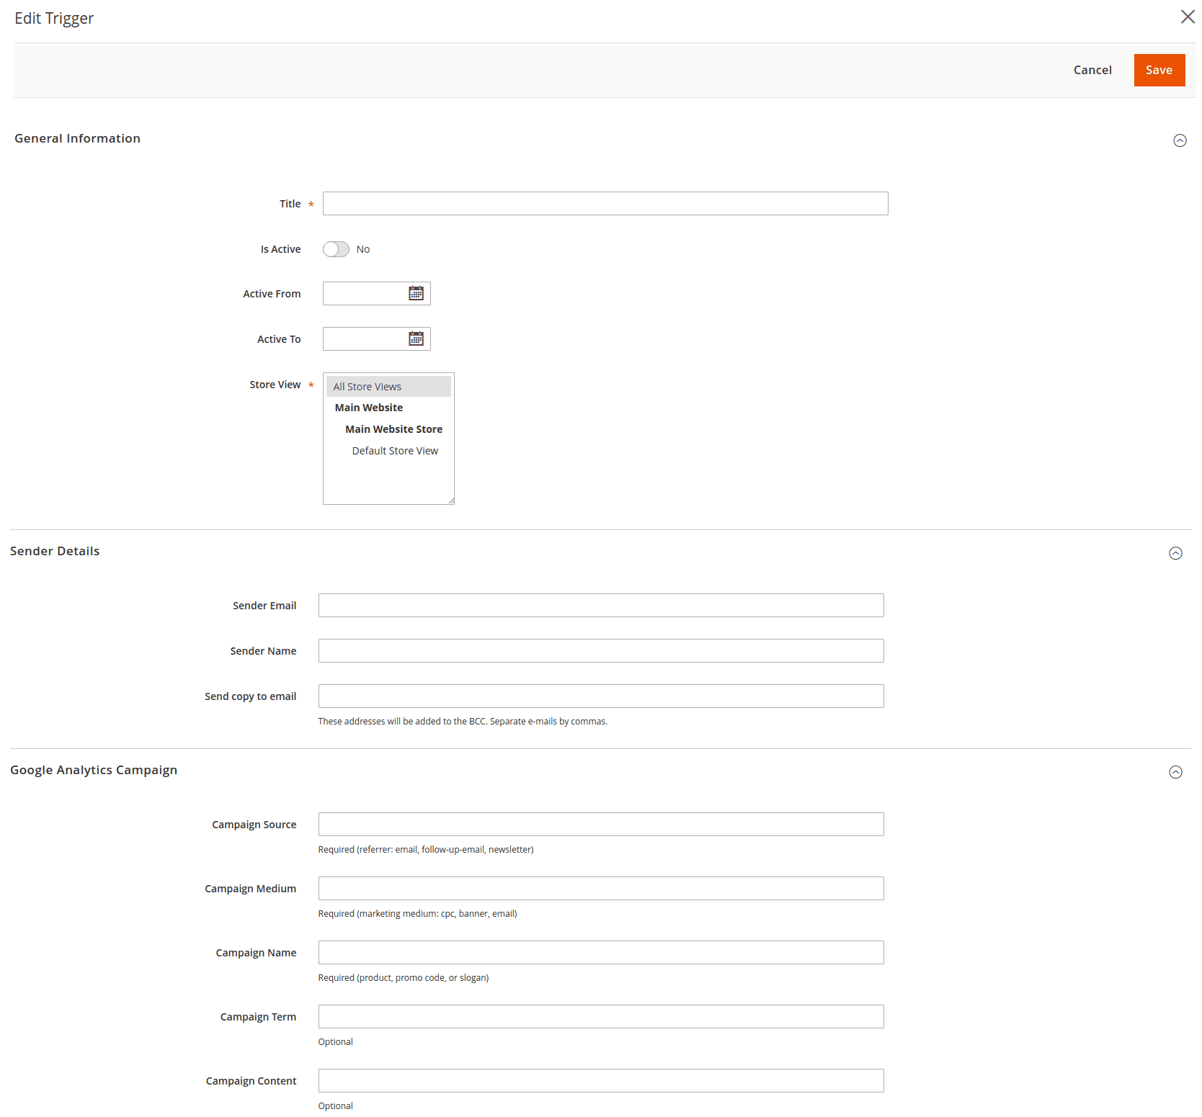The image size is (1202, 1117).
Task: Collapse the Sender Details section
Action: pyautogui.click(x=1175, y=553)
